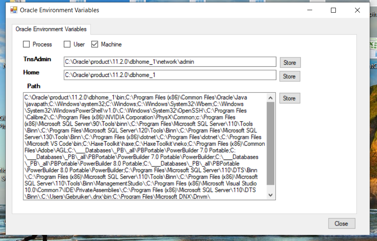377x241 pixels.
Task: Click the Close button at bottom
Action: click(x=342, y=223)
